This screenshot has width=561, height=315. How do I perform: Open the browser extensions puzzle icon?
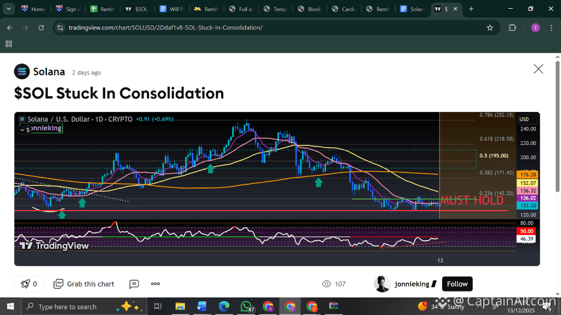tap(512, 27)
